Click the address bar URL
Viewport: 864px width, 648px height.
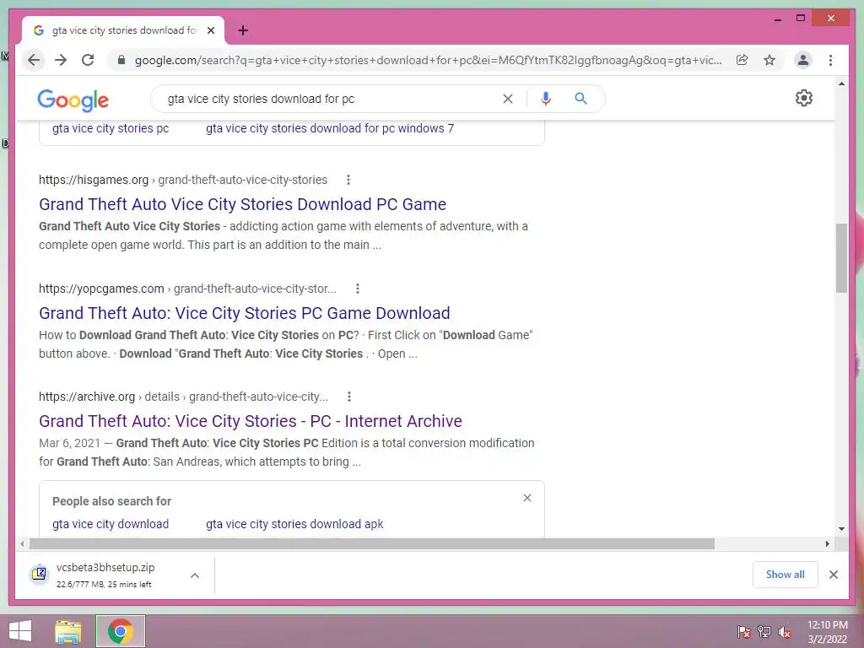tap(428, 60)
